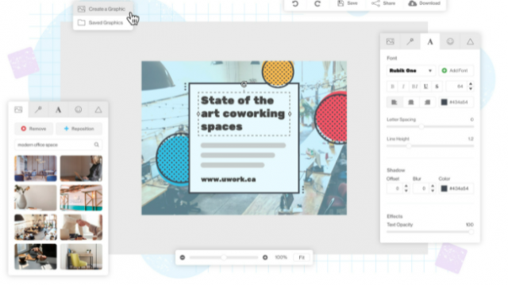Click the rotate handle above the heading
This screenshot has width=508, height=285.
point(244,85)
